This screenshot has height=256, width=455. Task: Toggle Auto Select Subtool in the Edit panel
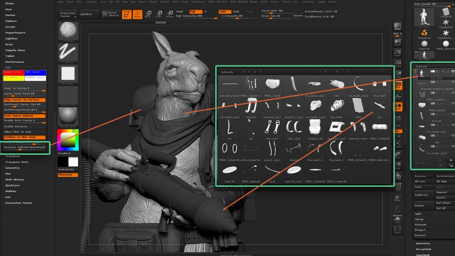[x=24, y=115]
